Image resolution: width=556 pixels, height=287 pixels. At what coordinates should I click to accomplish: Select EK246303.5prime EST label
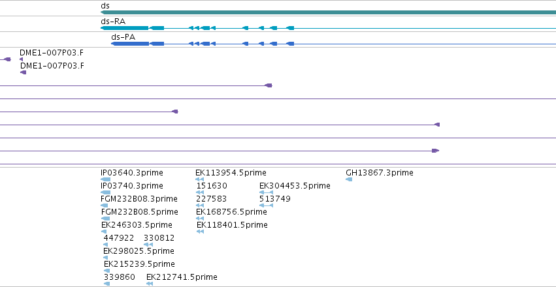click(137, 225)
